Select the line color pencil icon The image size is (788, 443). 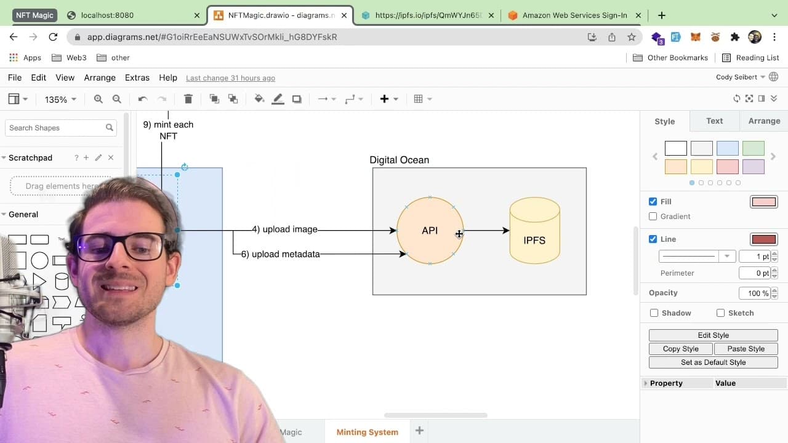pyautogui.click(x=278, y=99)
